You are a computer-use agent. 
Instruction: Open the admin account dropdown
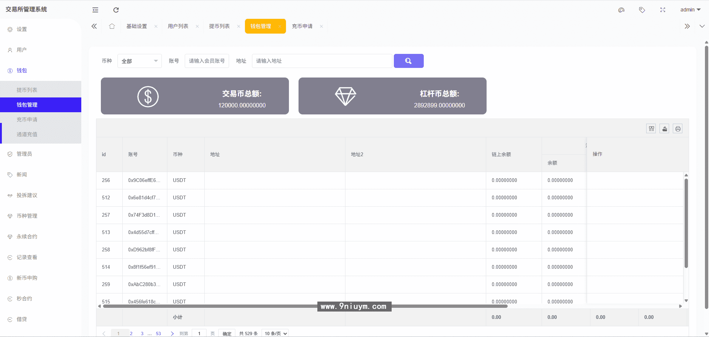(689, 10)
